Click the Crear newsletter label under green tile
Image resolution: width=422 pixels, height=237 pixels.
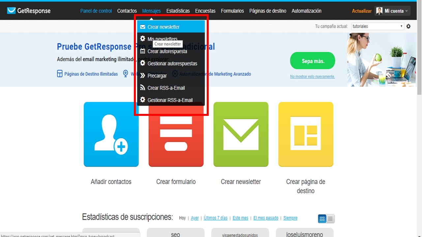click(241, 182)
